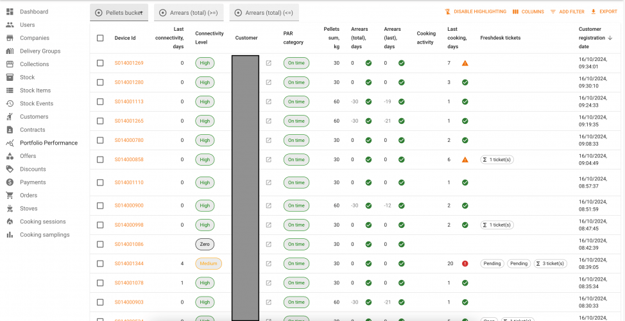This screenshot has height=321, width=625.
Task: Open the Customers menu item
Action: click(34, 117)
